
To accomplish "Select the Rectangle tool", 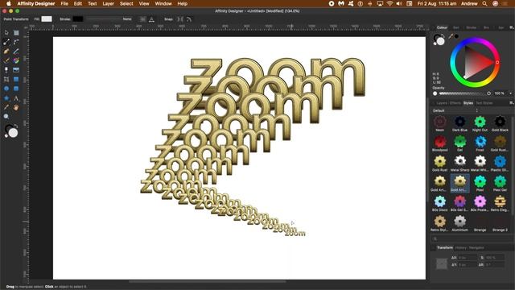I will click(x=16, y=79).
